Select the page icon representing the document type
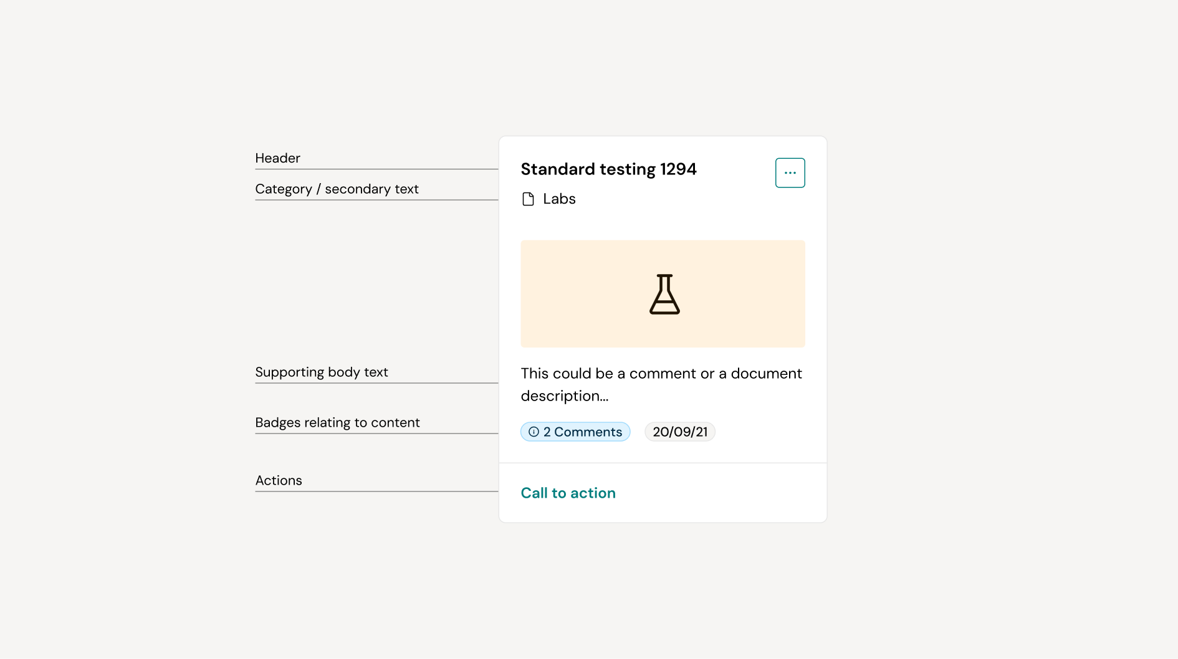Image resolution: width=1178 pixels, height=659 pixels. coord(528,199)
